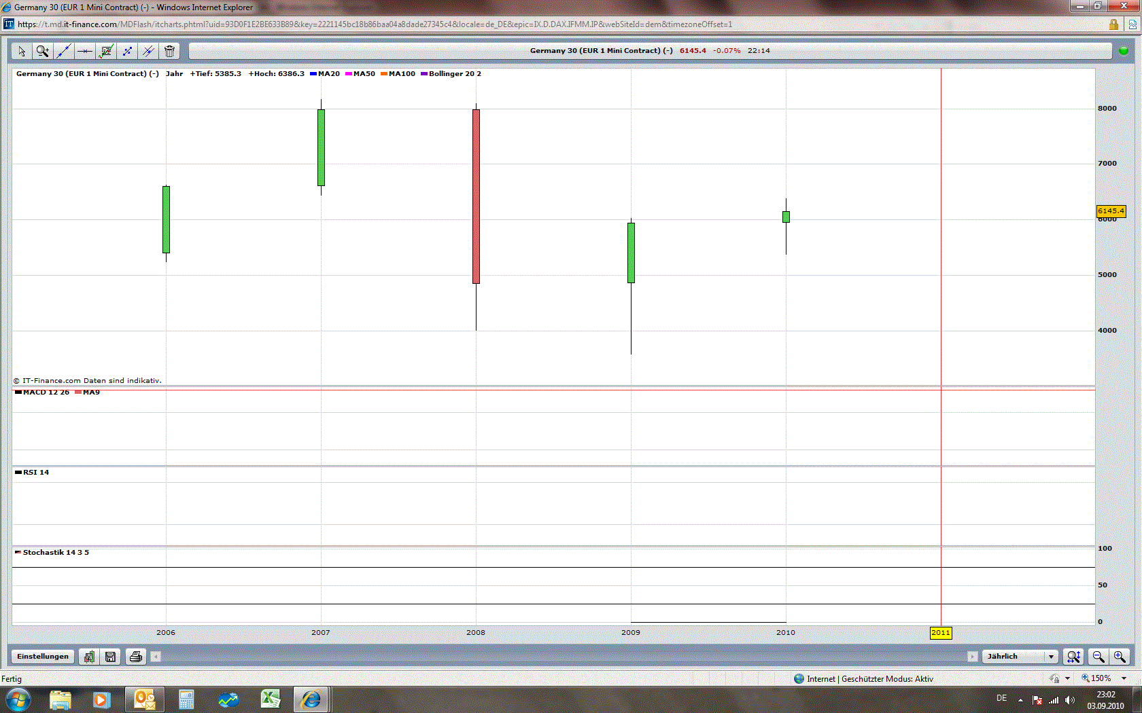This screenshot has height=713, width=1142.
Task: Click the +Hoch: 6386.3 value text
Action: click(x=277, y=74)
